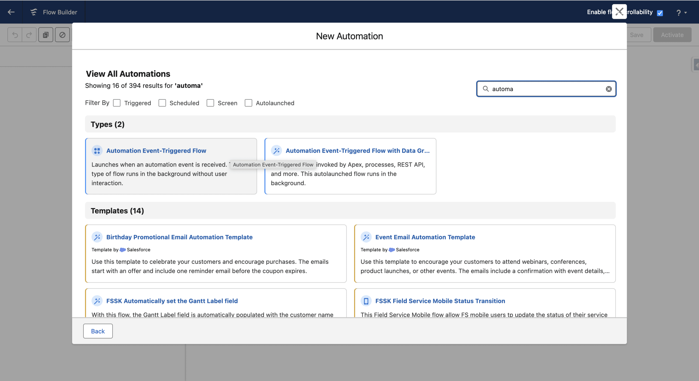Click the search magnifier icon
Image resolution: width=699 pixels, height=381 pixels.
coord(485,89)
